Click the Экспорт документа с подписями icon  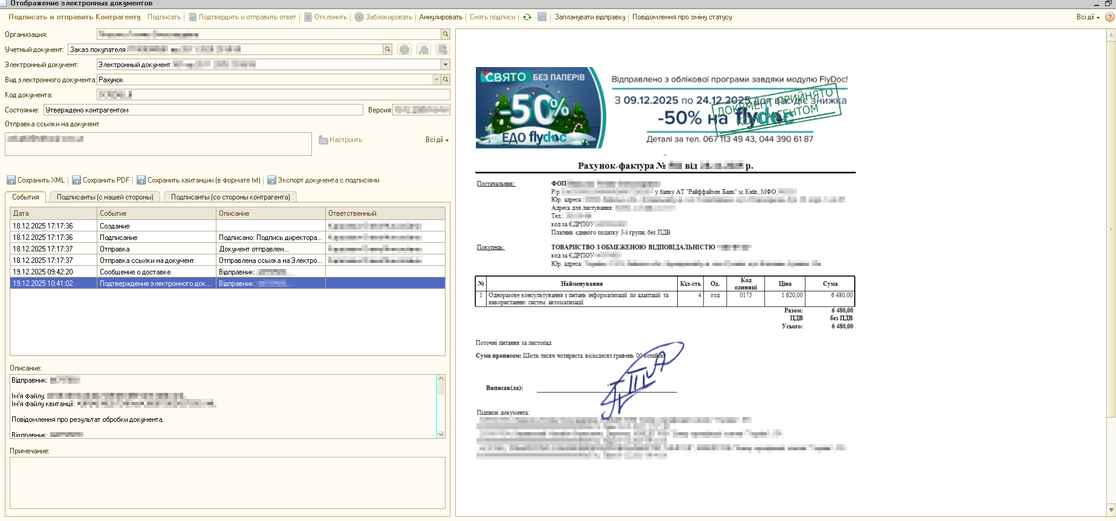point(271,180)
